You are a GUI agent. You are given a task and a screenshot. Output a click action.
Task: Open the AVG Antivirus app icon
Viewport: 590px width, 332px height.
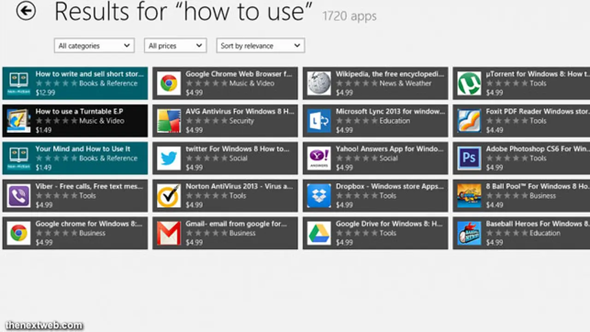[x=169, y=121]
